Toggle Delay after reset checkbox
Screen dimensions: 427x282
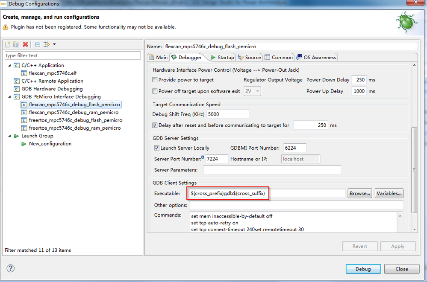coord(155,125)
